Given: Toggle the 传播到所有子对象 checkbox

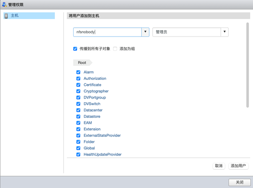Looking at the screenshot, I should tap(75, 49).
